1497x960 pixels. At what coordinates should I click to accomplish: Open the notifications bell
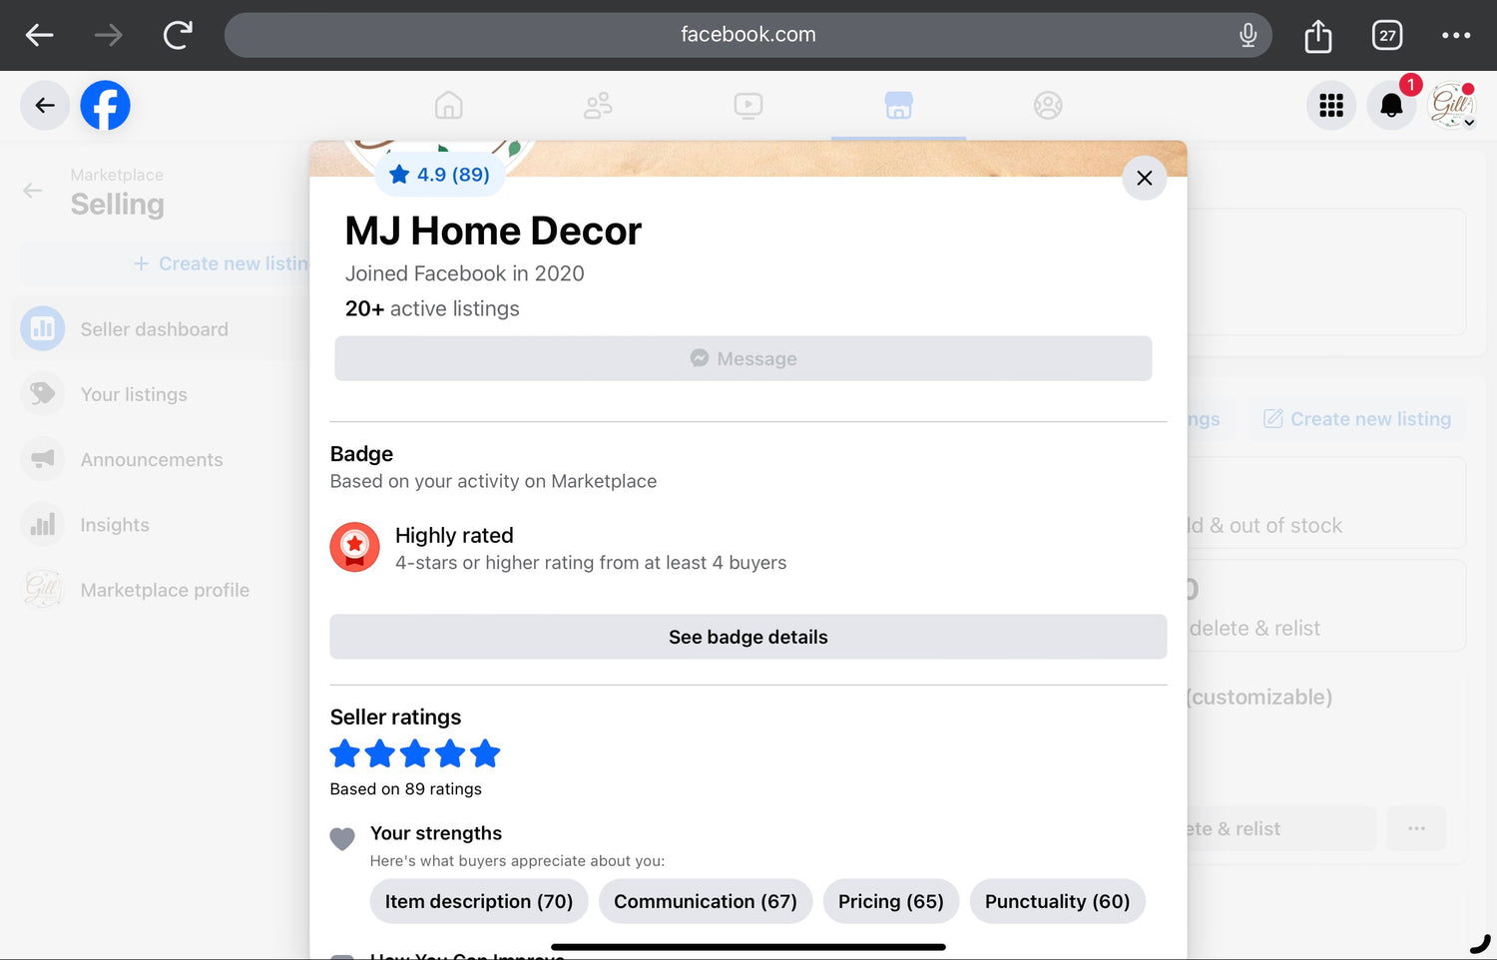pyautogui.click(x=1391, y=106)
